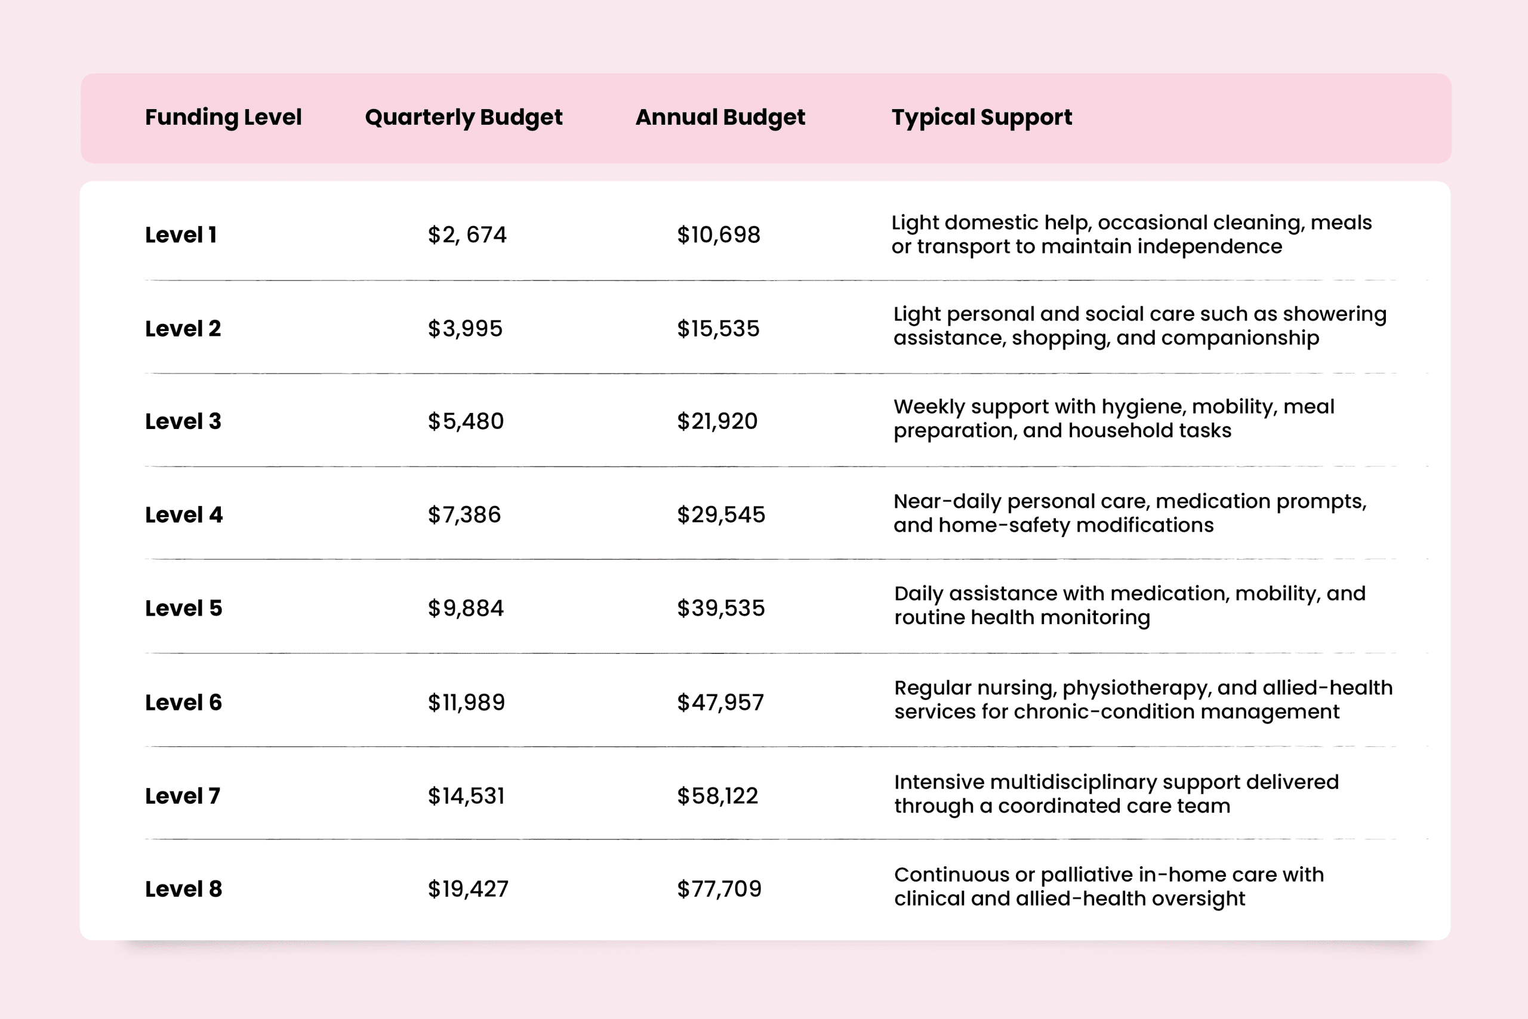Select the Level 6 row label

tap(183, 703)
